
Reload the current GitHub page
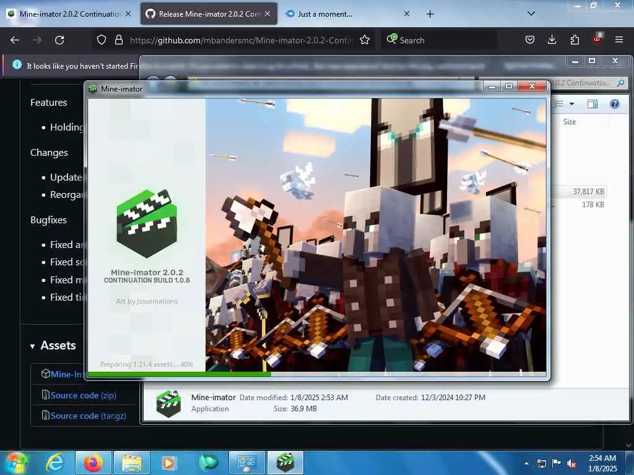tap(59, 40)
